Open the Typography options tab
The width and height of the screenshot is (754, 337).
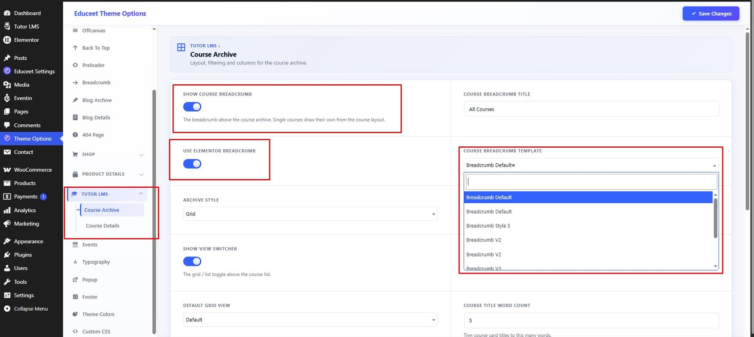[x=96, y=262]
